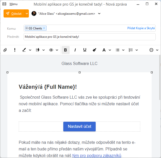Insert a bulleted list
161x158 pixels.
117,50
